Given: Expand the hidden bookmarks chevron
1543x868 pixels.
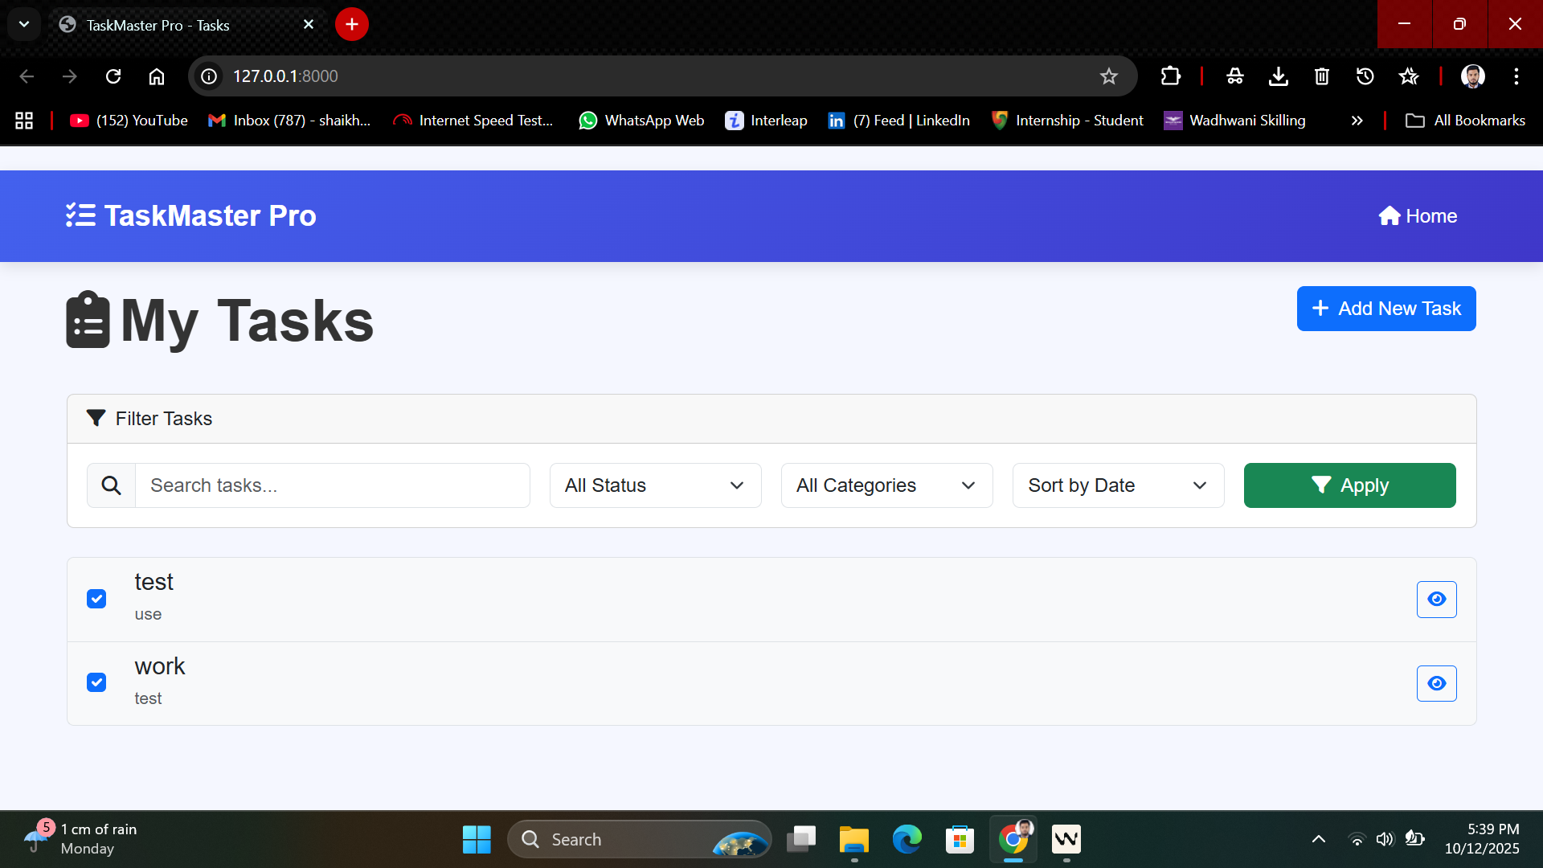Looking at the screenshot, I should tap(1357, 121).
